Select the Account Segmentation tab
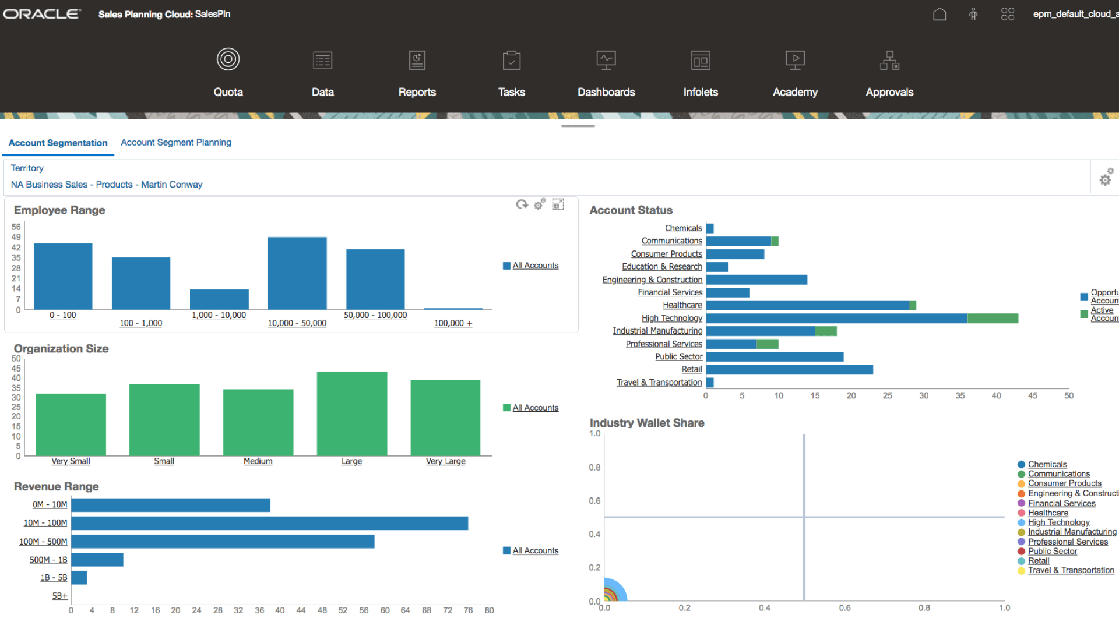Viewport: 1119px width, 629px height. pyautogui.click(x=58, y=143)
